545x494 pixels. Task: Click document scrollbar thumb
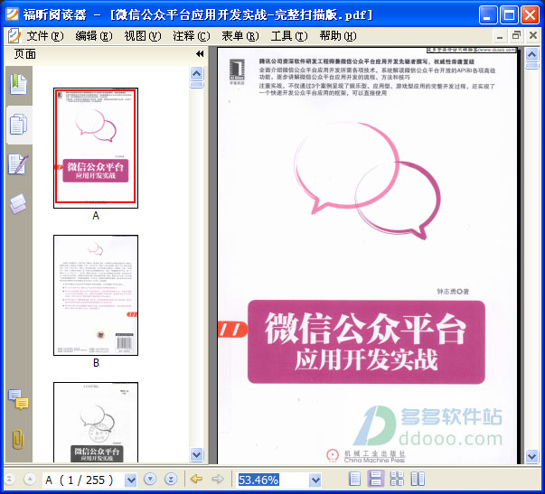tap(532, 66)
